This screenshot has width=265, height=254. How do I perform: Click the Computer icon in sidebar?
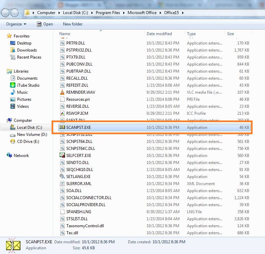(x=9, y=120)
